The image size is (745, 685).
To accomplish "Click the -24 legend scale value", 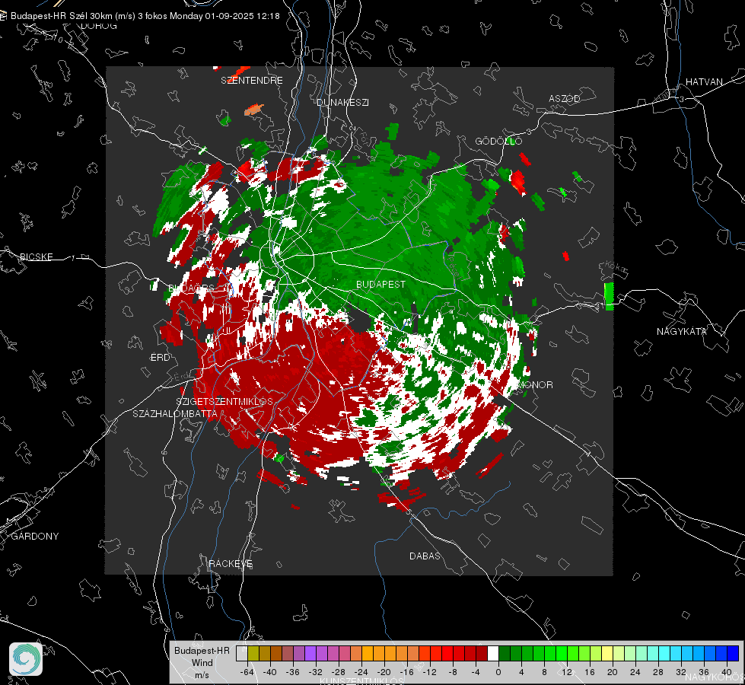I will [x=361, y=672].
